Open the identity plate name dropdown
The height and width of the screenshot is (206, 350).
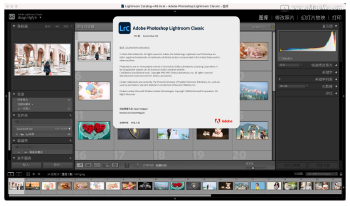click(40, 18)
